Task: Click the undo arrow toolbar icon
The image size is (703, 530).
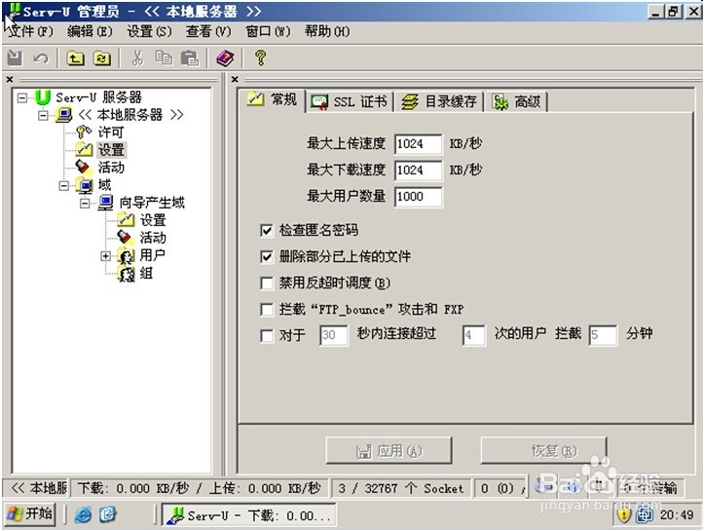Action: coord(41,58)
